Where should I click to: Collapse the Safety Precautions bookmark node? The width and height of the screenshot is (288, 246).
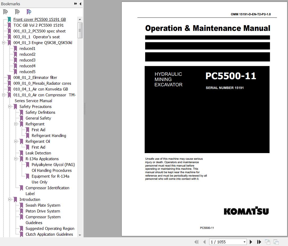click(10, 106)
